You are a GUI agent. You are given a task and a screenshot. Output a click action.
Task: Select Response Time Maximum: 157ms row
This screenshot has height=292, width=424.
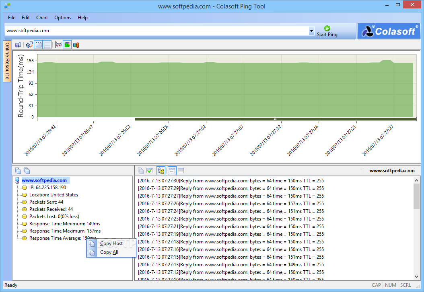click(65, 231)
